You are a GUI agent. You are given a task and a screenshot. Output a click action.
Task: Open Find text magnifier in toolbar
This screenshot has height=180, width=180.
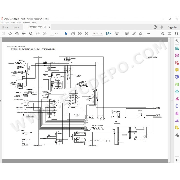pyautogui.click(x=31, y=34)
